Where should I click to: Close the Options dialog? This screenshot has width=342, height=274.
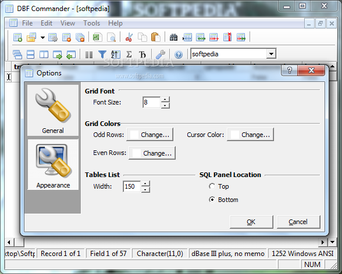[x=311, y=70]
